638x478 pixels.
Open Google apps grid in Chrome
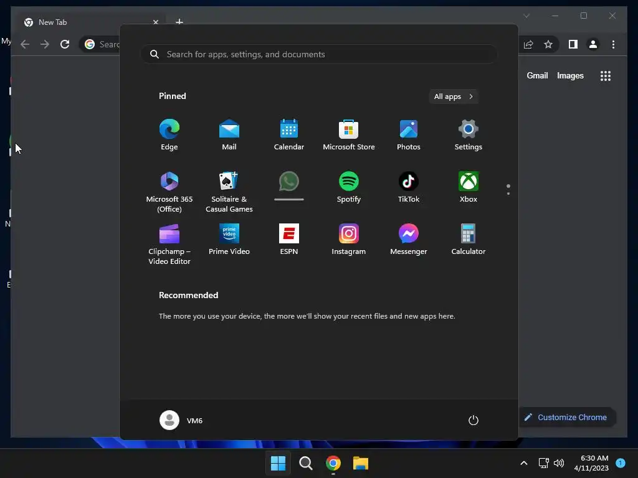606,75
